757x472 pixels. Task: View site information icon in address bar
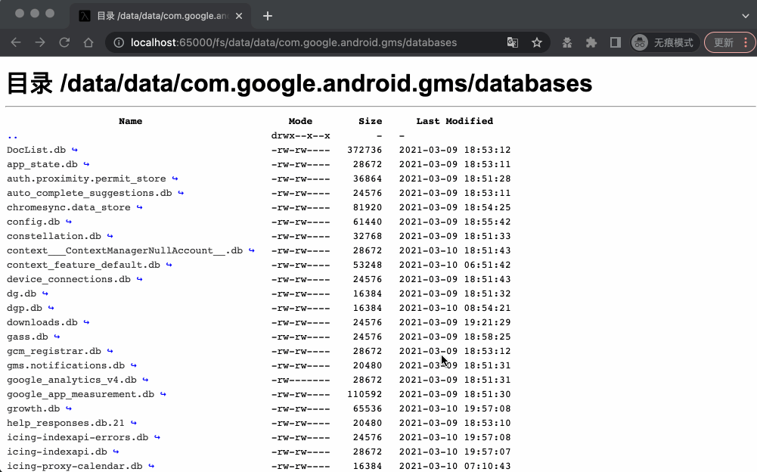pos(119,42)
